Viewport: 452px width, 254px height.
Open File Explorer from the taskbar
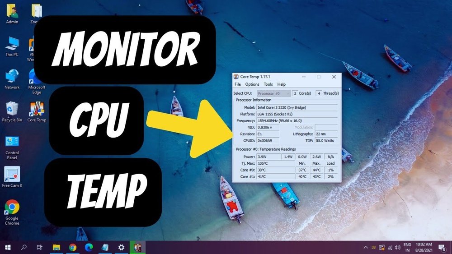56,247
